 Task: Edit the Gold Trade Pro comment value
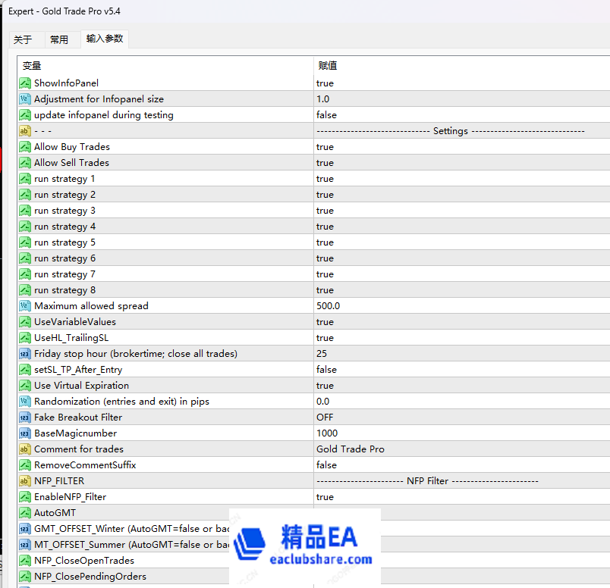[350, 449]
